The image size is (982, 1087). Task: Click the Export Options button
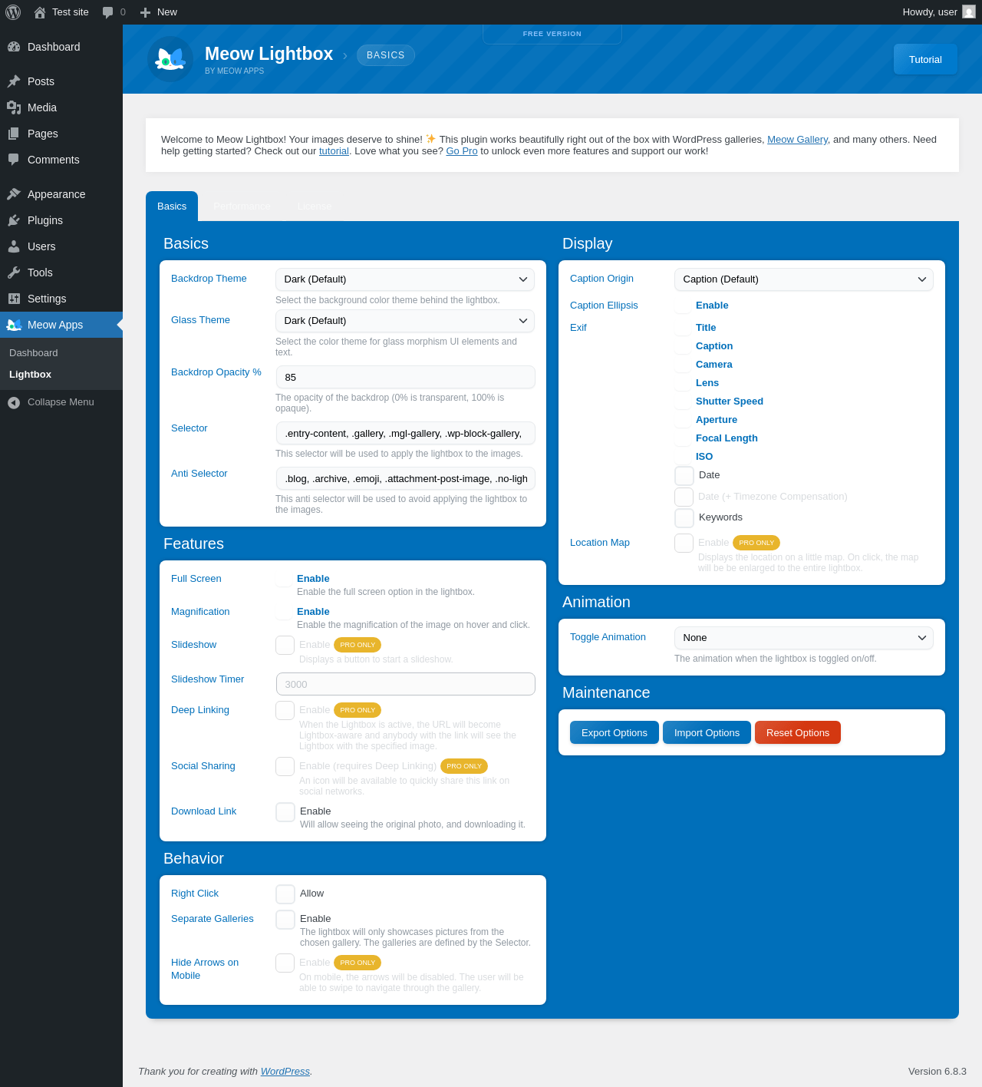pyautogui.click(x=615, y=732)
